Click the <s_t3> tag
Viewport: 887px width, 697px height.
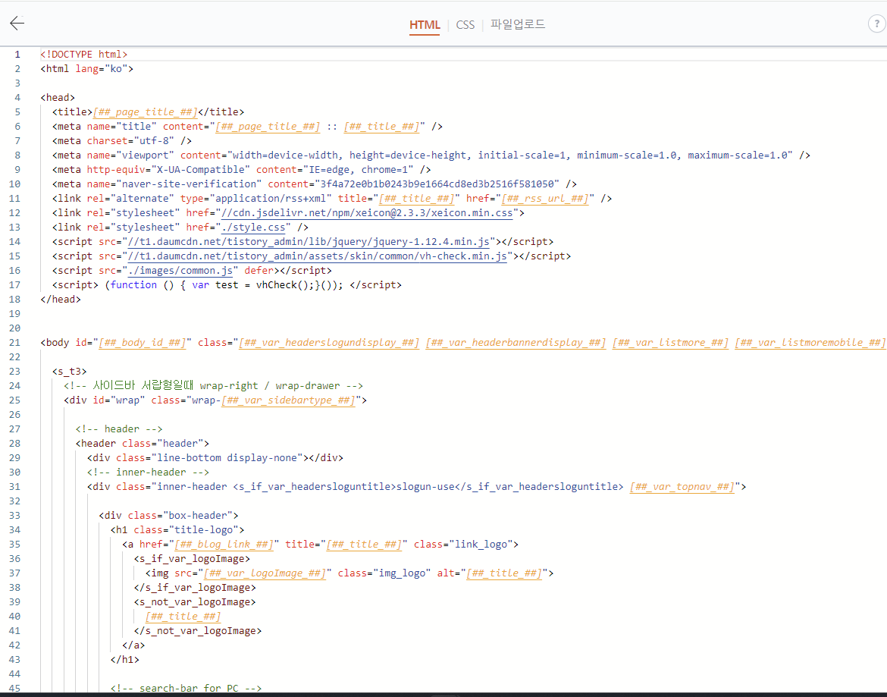tap(69, 371)
